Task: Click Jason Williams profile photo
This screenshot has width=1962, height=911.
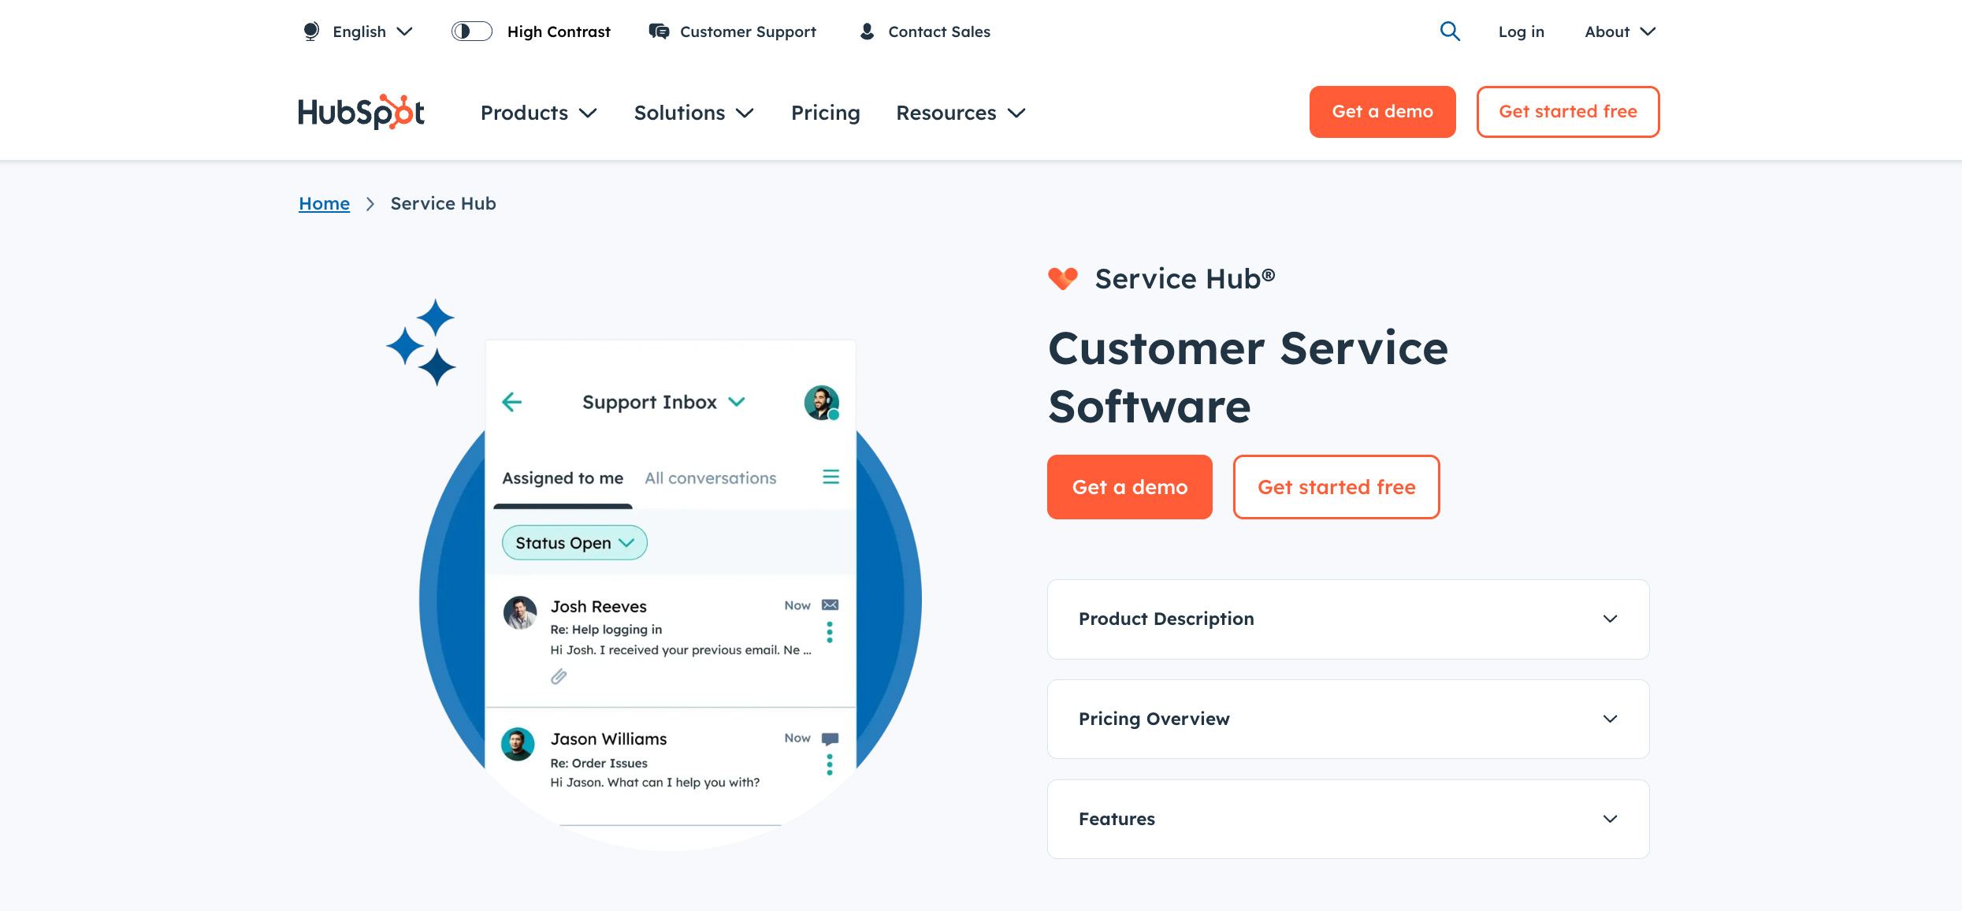Action: pos(518,744)
